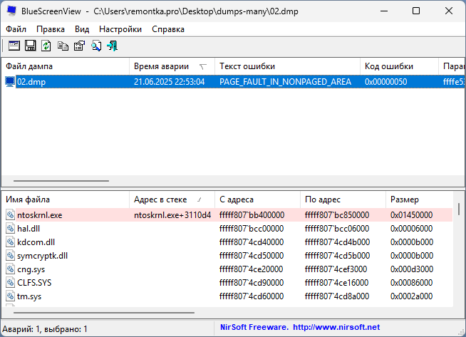Click the Copy selected items icon
This screenshot has height=337, width=466.
(63, 46)
